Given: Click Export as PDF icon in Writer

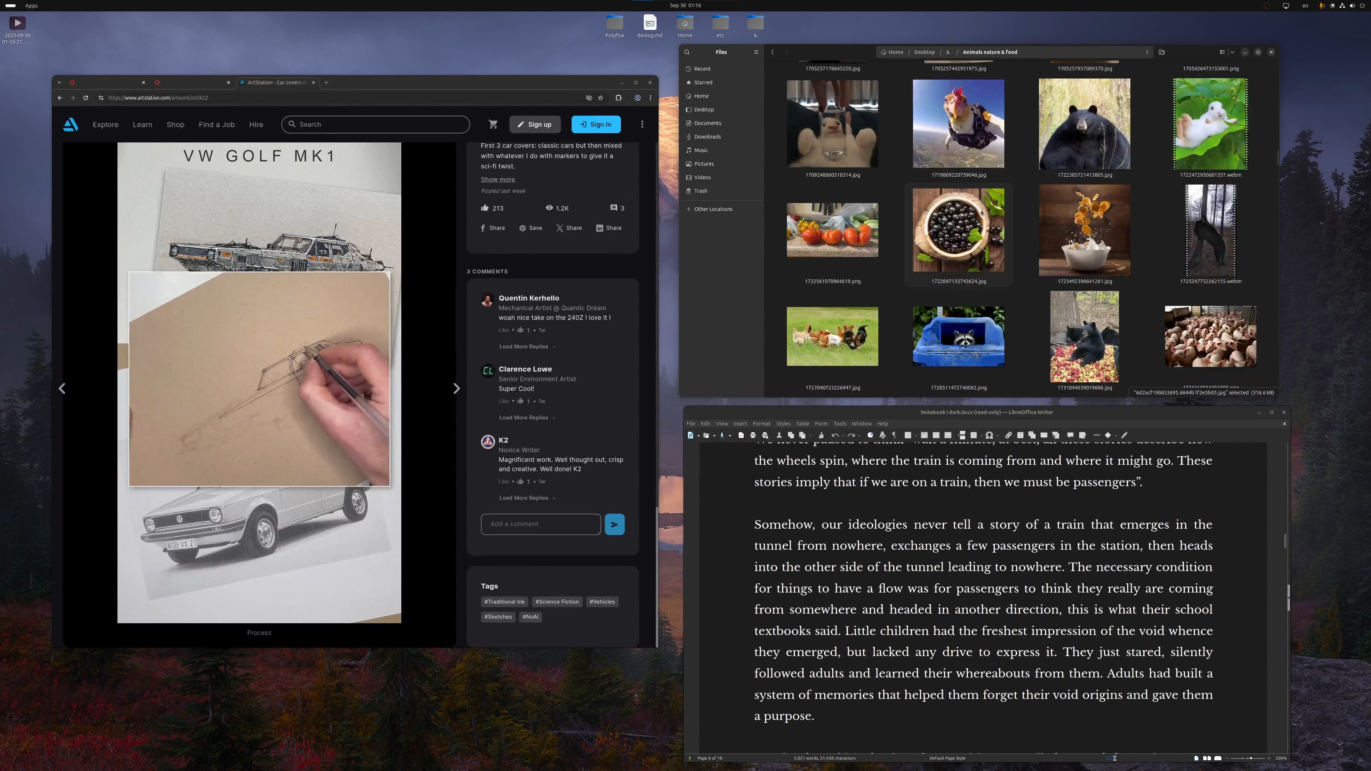Looking at the screenshot, I should 741,435.
